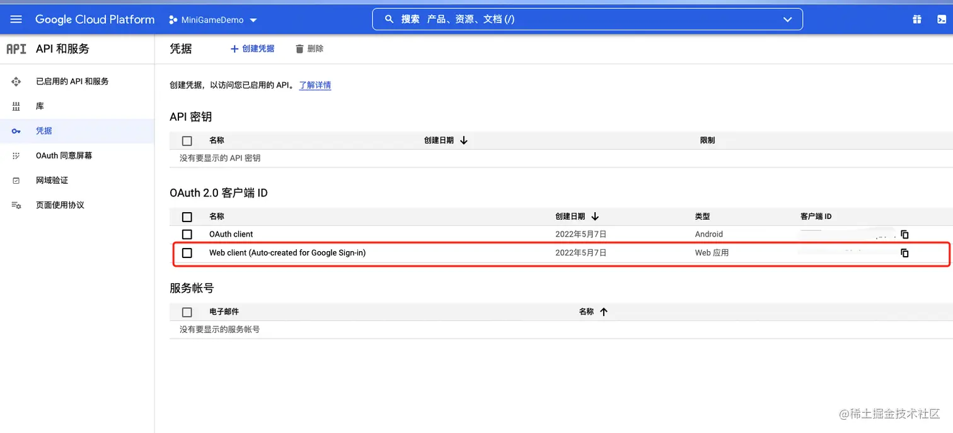Click the 创建凭据 button
The width and height of the screenshot is (953, 433).
tap(252, 48)
